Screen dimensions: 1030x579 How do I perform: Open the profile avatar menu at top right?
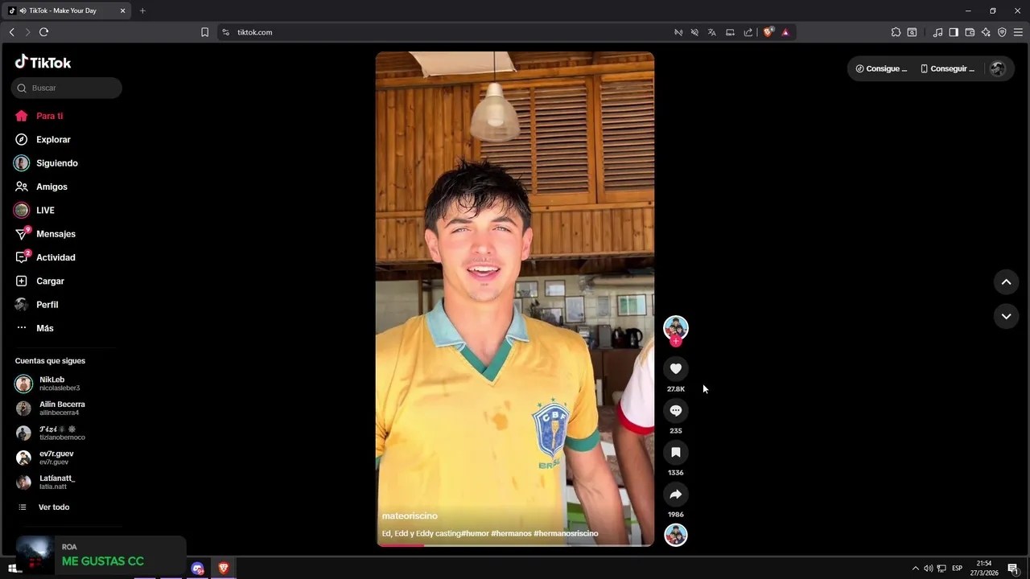998,68
